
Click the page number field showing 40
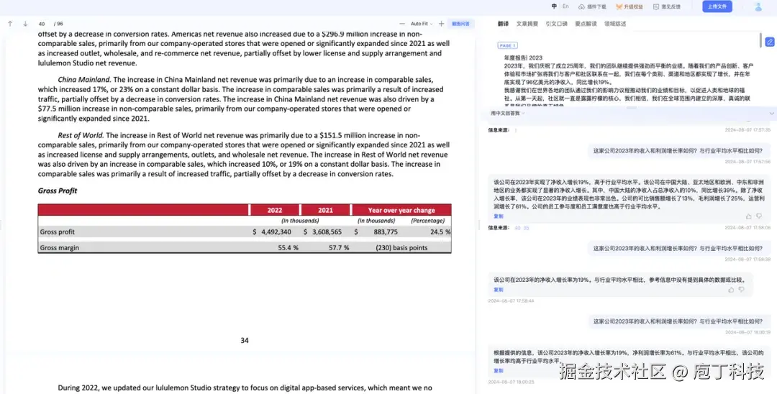point(42,24)
